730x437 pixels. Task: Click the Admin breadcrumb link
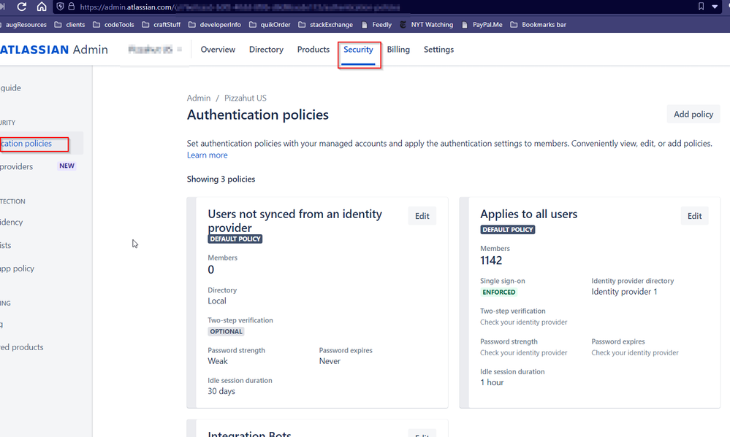tap(199, 98)
